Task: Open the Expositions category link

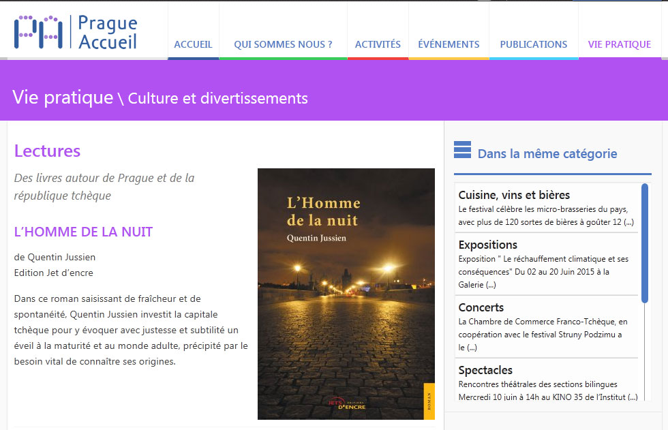Action: click(x=488, y=245)
